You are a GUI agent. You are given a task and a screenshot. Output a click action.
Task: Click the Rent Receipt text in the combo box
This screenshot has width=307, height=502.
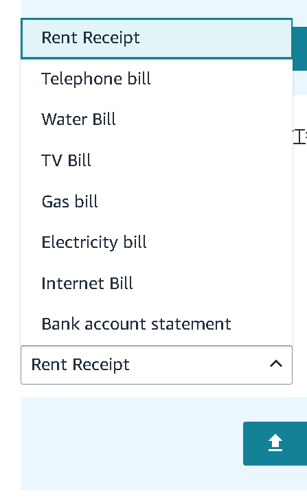[x=80, y=365]
